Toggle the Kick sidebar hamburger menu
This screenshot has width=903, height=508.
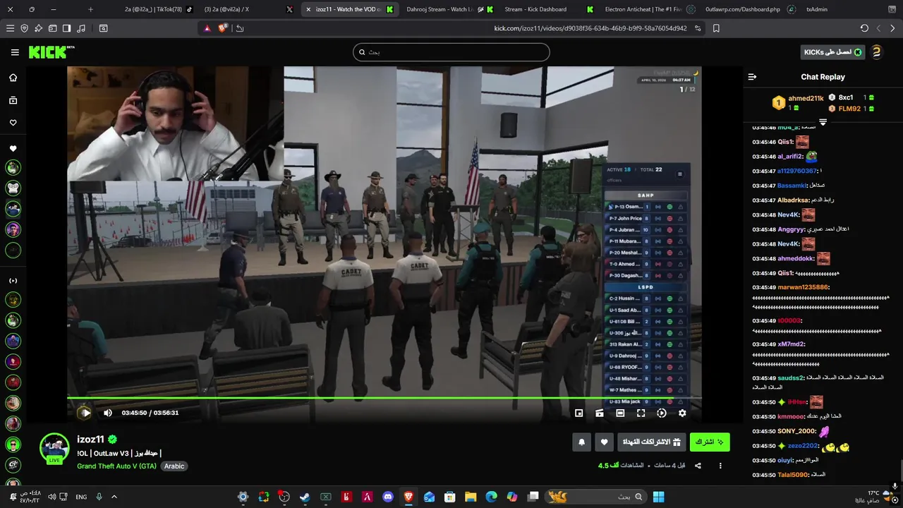click(x=15, y=52)
